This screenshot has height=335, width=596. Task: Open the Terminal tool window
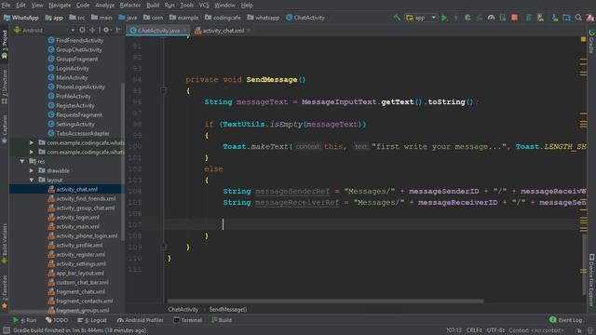click(188, 320)
